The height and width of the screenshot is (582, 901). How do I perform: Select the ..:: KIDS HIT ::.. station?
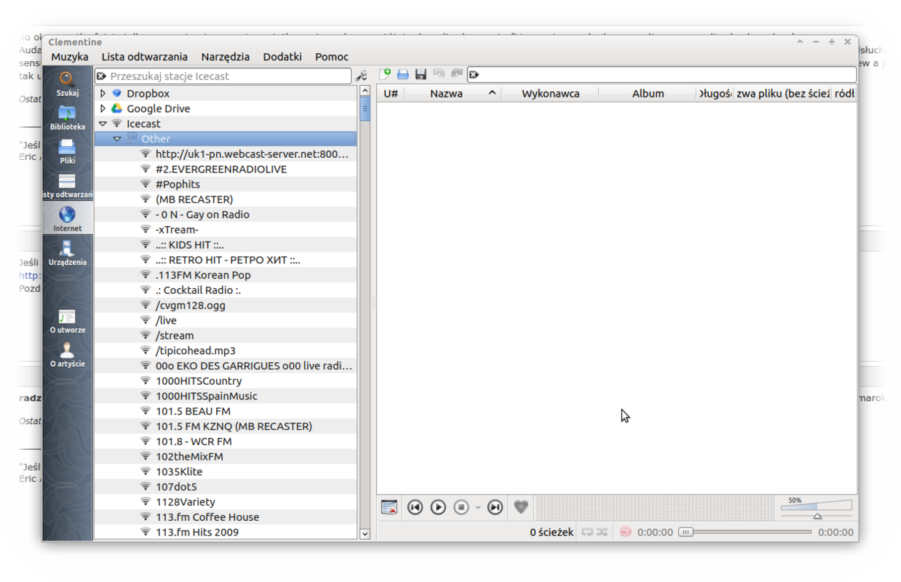click(x=189, y=245)
